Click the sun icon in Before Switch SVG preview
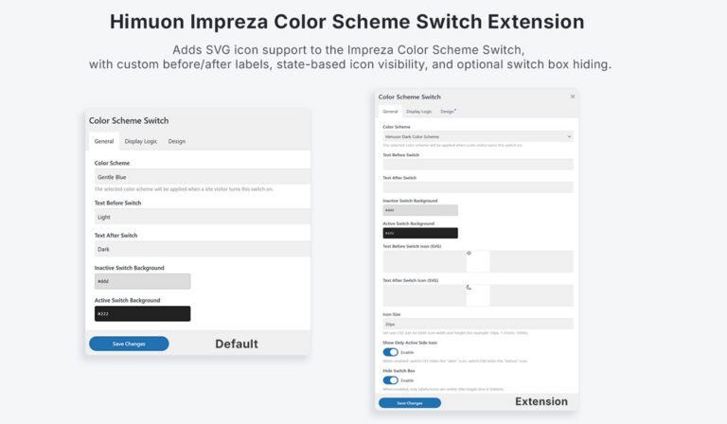 coord(469,254)
